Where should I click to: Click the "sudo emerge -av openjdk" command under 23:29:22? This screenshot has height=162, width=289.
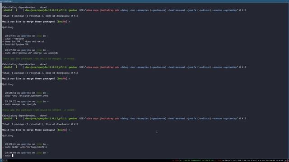point(20,104)
